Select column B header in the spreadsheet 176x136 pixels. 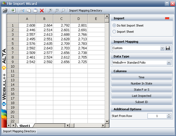45,19
